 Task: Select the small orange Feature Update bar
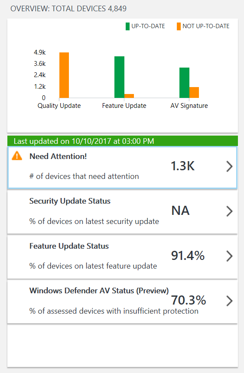click(129, 96)
